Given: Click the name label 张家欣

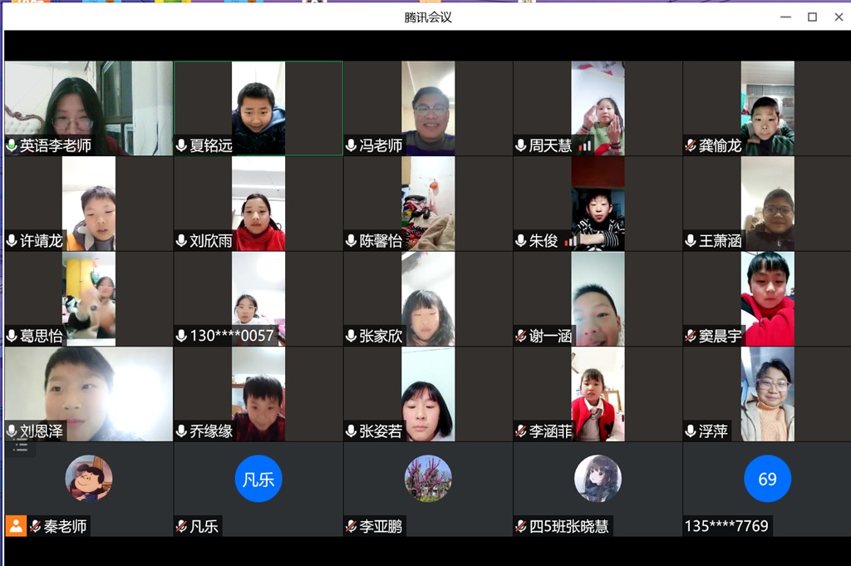Looking at the screenshot, I should pyautogui.click(x=381, y=336).
